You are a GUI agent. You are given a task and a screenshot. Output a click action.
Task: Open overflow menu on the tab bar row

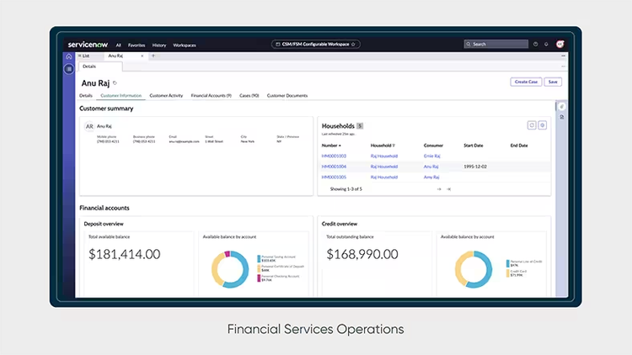coord(563,56)
